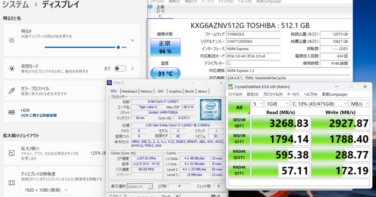Open the Bench tab in CPU-Z

[x=190, y=91]
